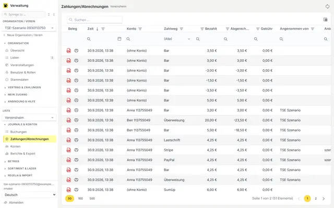334x208 pixels.
Task: Click the next page arrow
Action: (324, 199)
